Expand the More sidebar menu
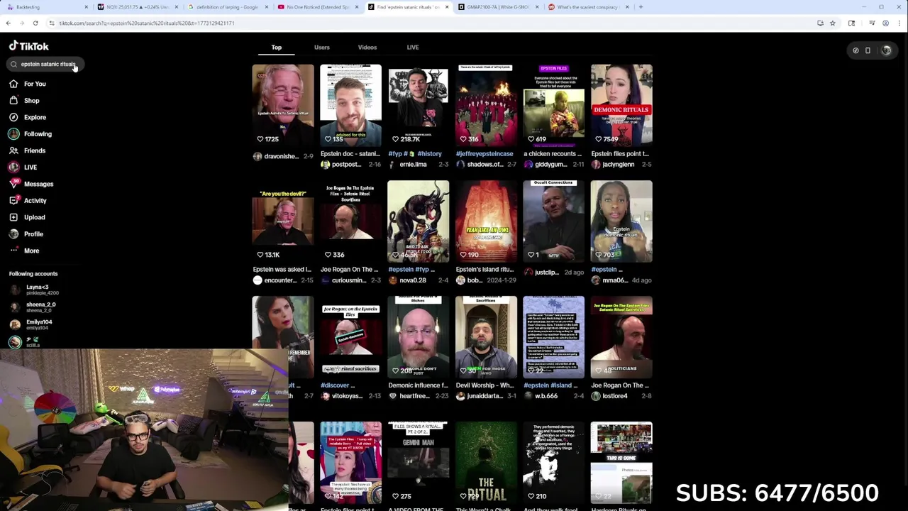Viewport: 908px width, 511px height. 25,251
